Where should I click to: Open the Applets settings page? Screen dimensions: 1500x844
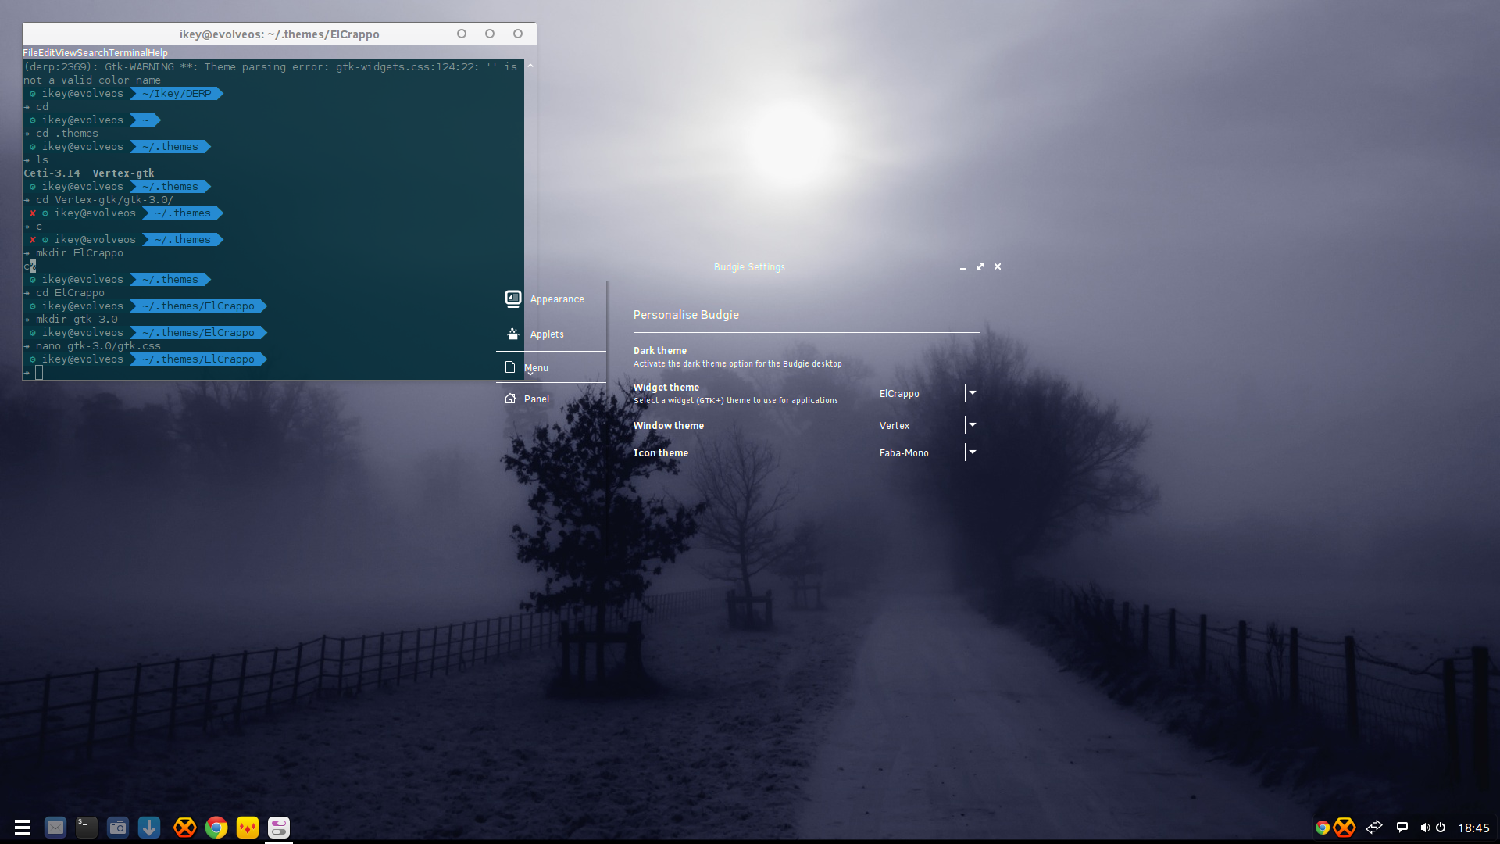pos(551,334)
